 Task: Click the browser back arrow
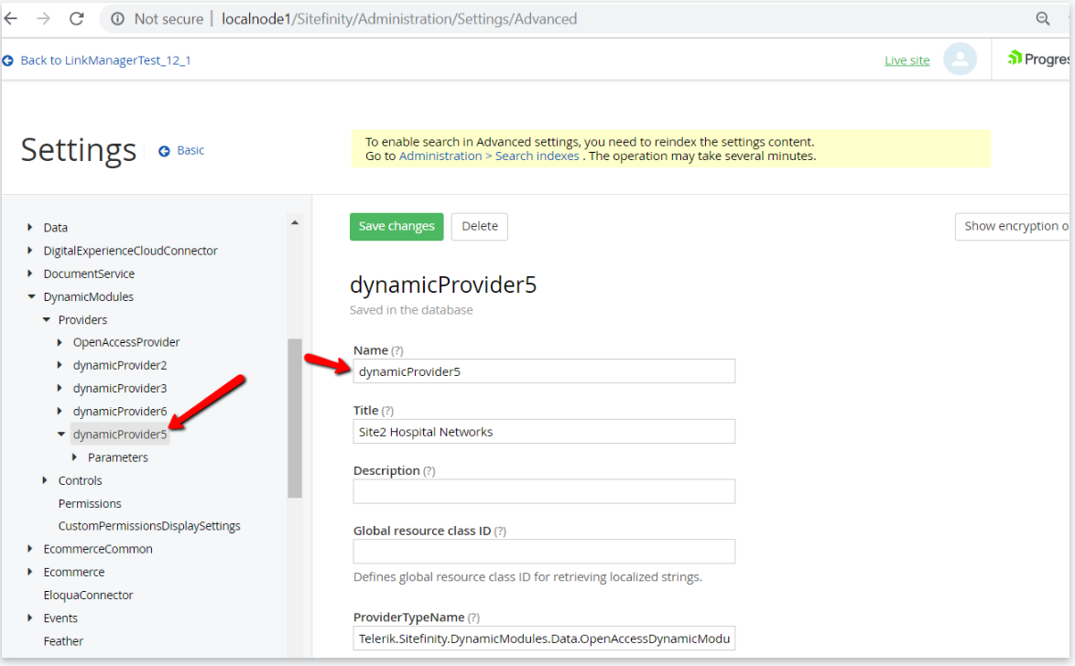tap(11, 18)
